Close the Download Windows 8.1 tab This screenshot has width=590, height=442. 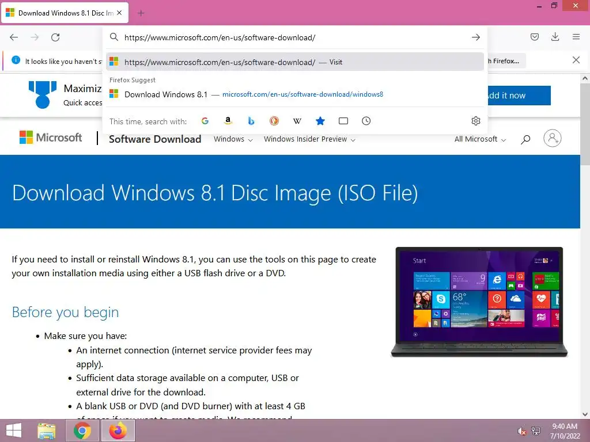119,13
